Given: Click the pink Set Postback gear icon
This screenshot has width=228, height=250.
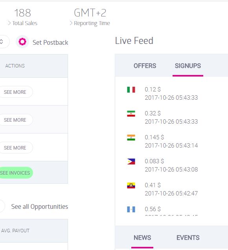Looking at the screenshot, I should pyautogui.click(x=22, y=42).
